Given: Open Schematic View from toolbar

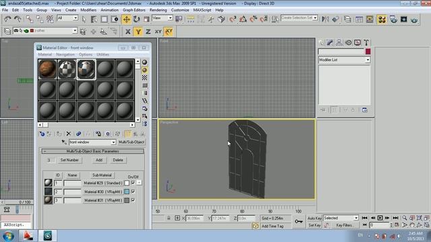Looking at the screenshot, I should point(370,19).
